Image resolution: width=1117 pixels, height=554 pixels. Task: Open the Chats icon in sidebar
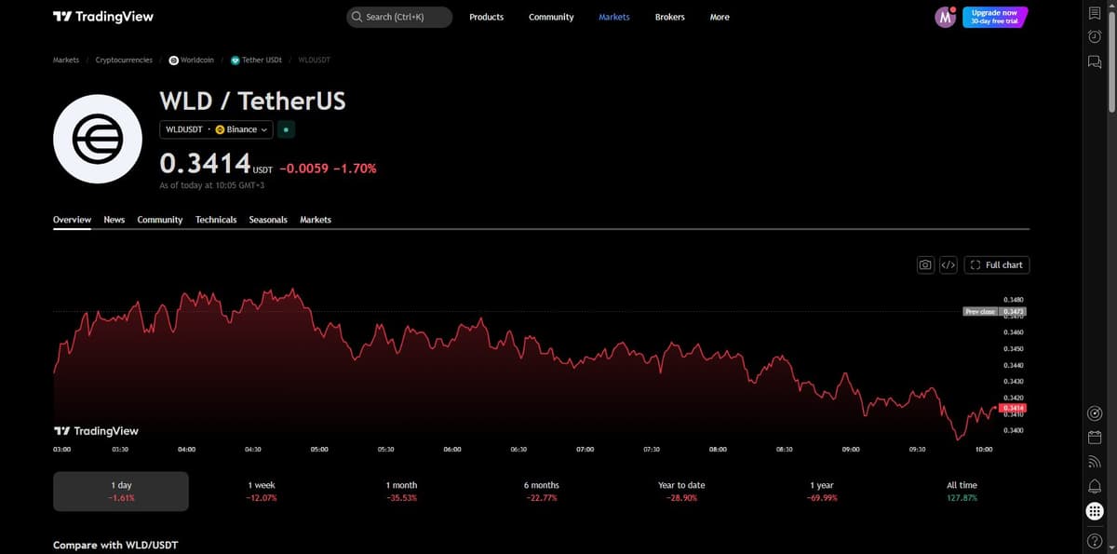(x=1095, y=62)
